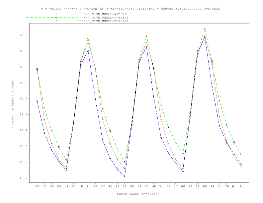Click x-axis hour label 81

pyautogui.click(x=234, y=186)
